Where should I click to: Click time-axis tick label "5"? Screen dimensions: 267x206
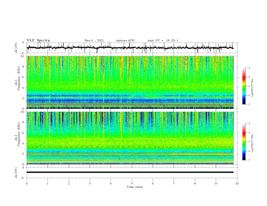pyautogui.click(x=132, y=183)
